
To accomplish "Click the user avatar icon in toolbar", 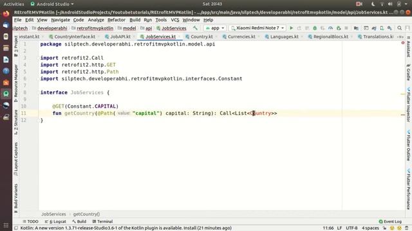I will (407, 28).
